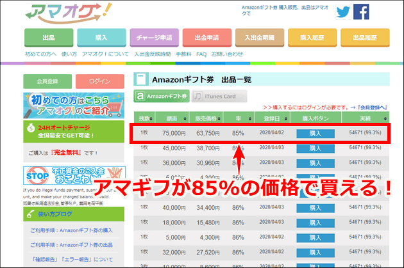Open the 24Hオートチャージ banner
Image resolution: width=404 pixels, height=268 pixels.
(x=74, y=131)
